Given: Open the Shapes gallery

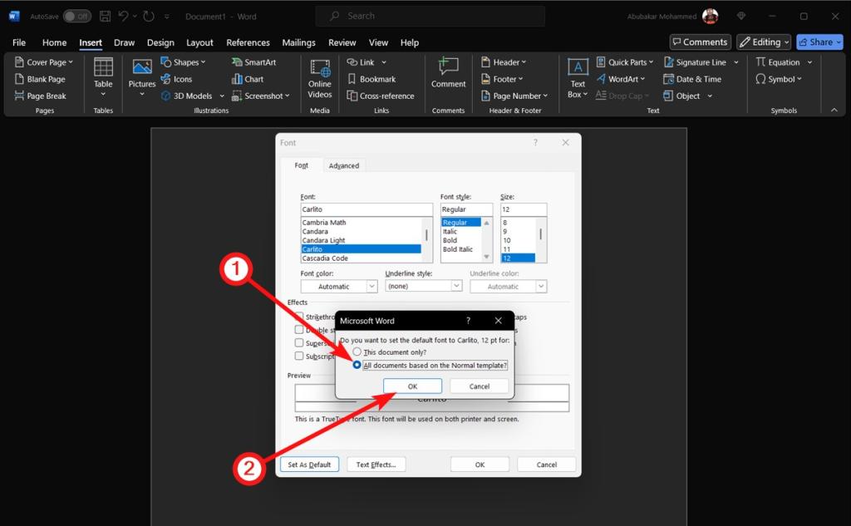Looking at the screenshot, I should (184, 62).
